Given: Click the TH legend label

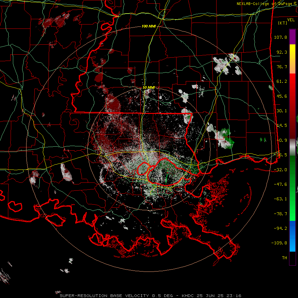Looking at the screenshot, I should [284, 258].
